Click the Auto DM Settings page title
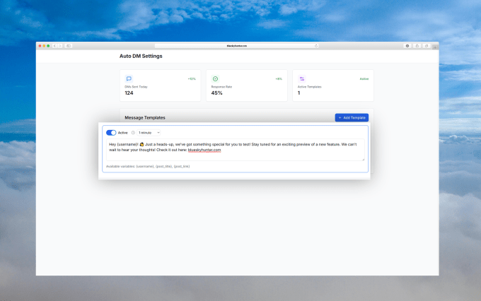Screen dimensions: 481x301 (x=141, y=56)
